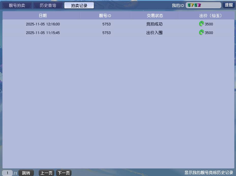
Task: Select the 拍卖记录 tab
Action: pos(79,5)
